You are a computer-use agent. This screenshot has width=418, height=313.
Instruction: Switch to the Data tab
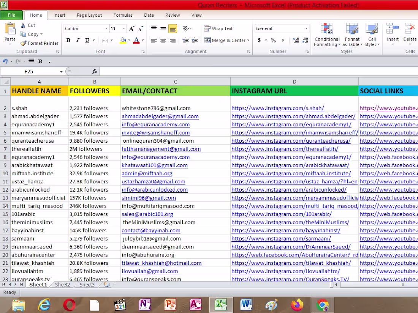pos(149,15)
